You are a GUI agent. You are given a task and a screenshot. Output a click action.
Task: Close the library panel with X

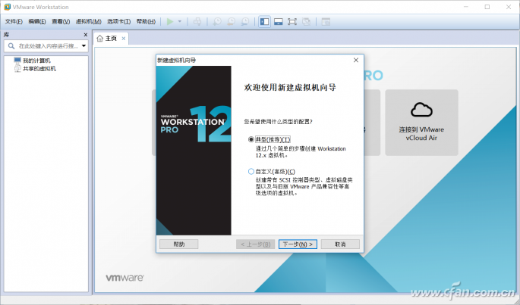coord(86,35)
